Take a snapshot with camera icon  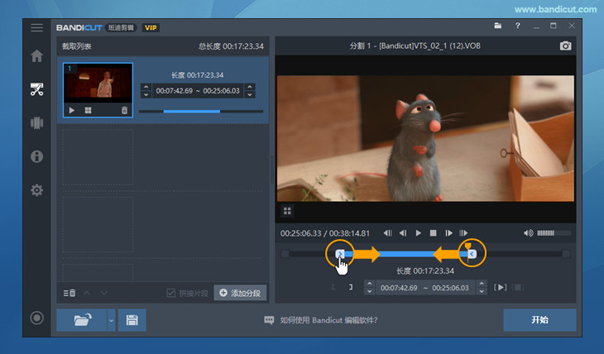(x=565, y=45)
